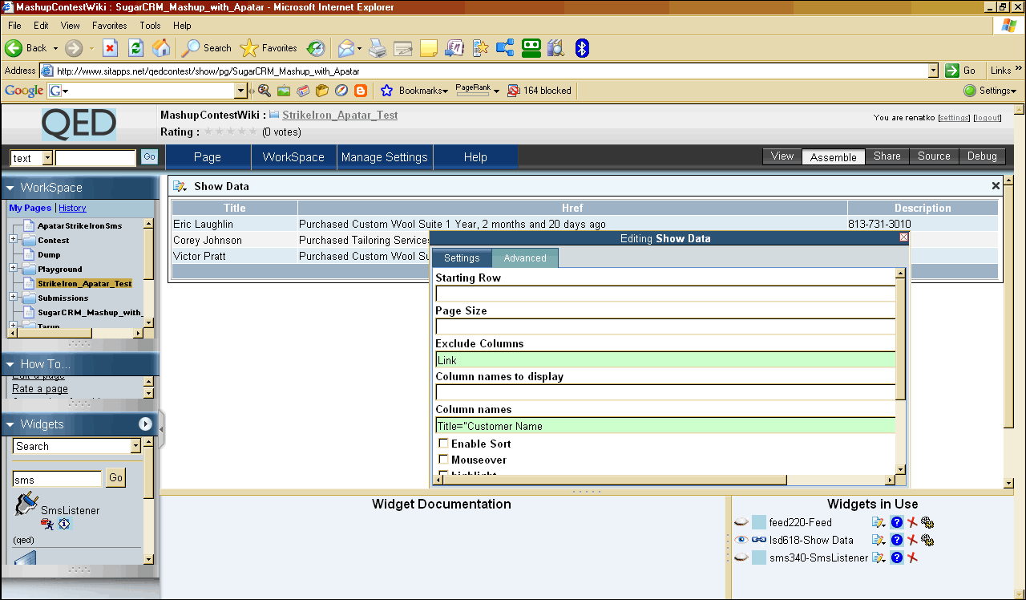
Task: Click the Starting Row input field
Action: [665, 294]
